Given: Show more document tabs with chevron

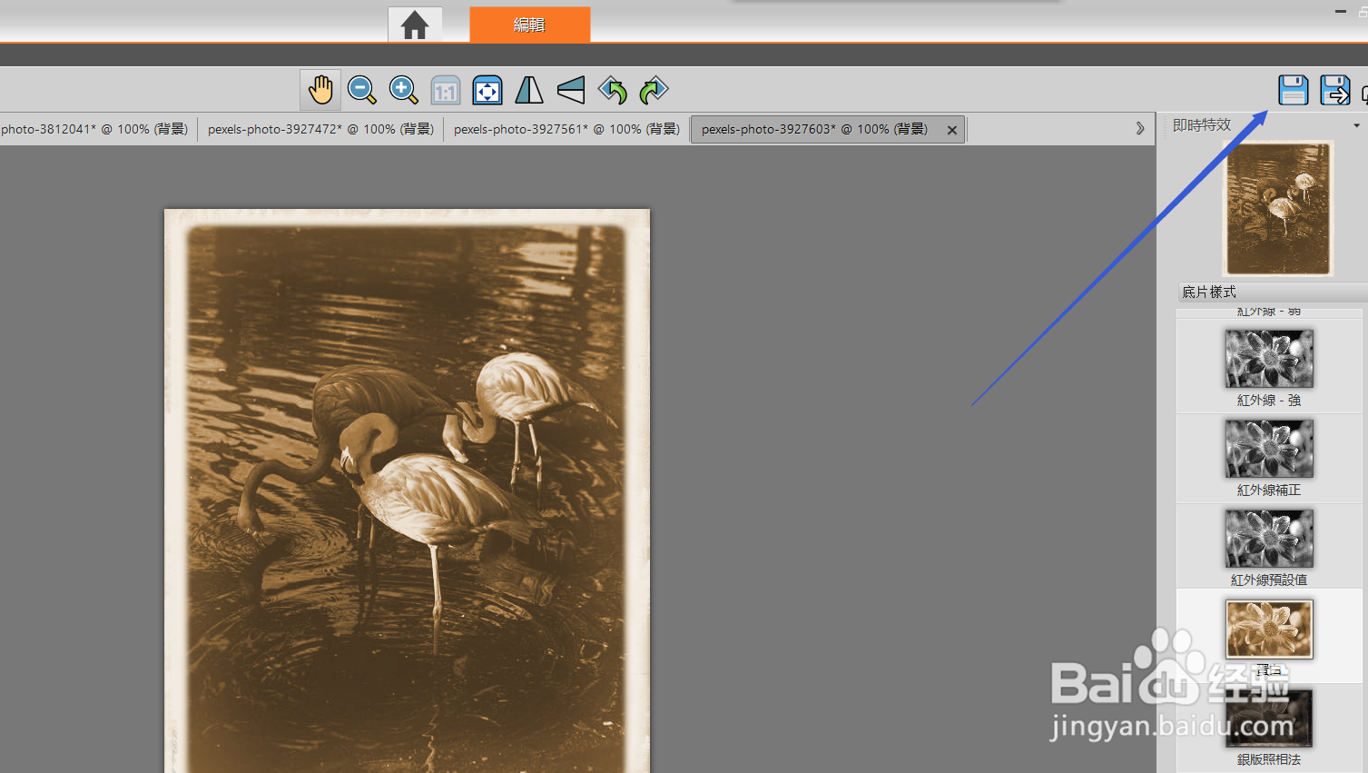Looking at the screenshot, I should 1140,129.
